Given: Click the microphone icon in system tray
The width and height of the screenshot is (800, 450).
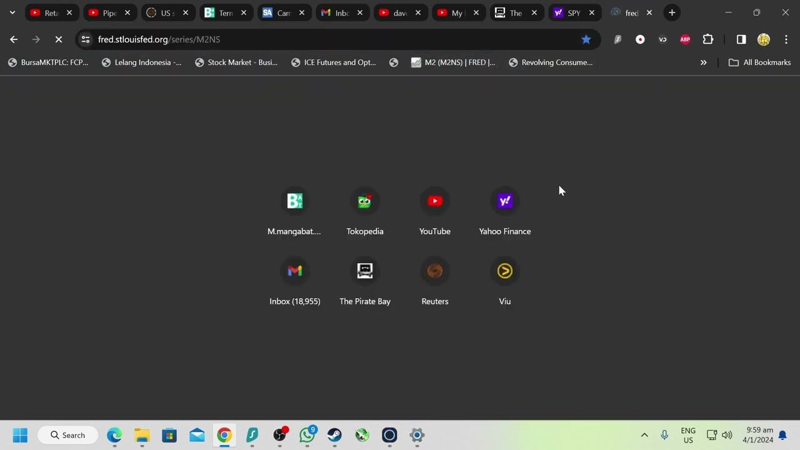Looking at the screenshot, I should pyautogui.click(x=664, y=435).
